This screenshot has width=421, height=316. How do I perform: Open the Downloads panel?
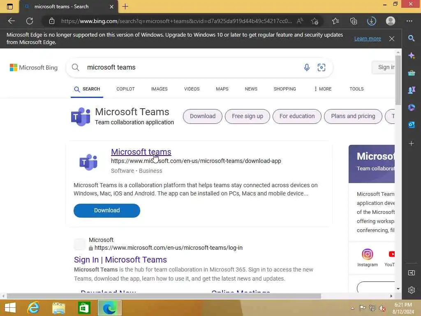pyautogui.click(x=372, y=21)
